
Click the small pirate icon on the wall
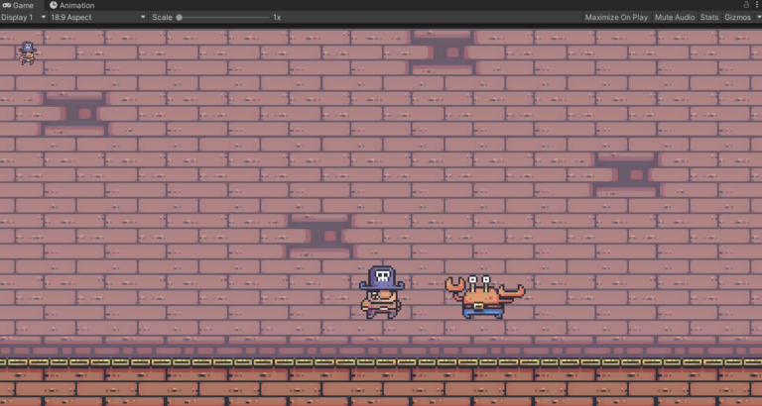(27, 53)
